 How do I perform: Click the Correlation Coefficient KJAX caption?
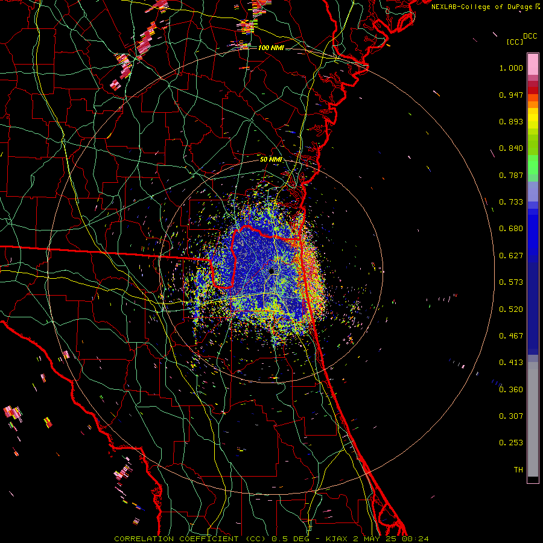(271, 539)
